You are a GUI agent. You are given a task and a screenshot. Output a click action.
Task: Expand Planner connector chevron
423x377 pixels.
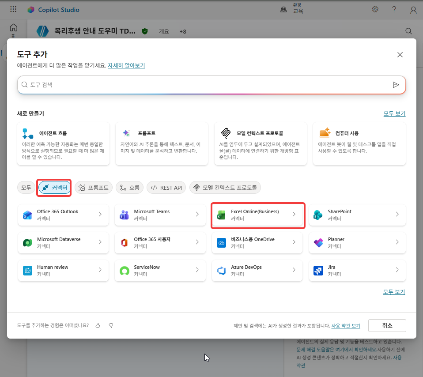(397, 242)
